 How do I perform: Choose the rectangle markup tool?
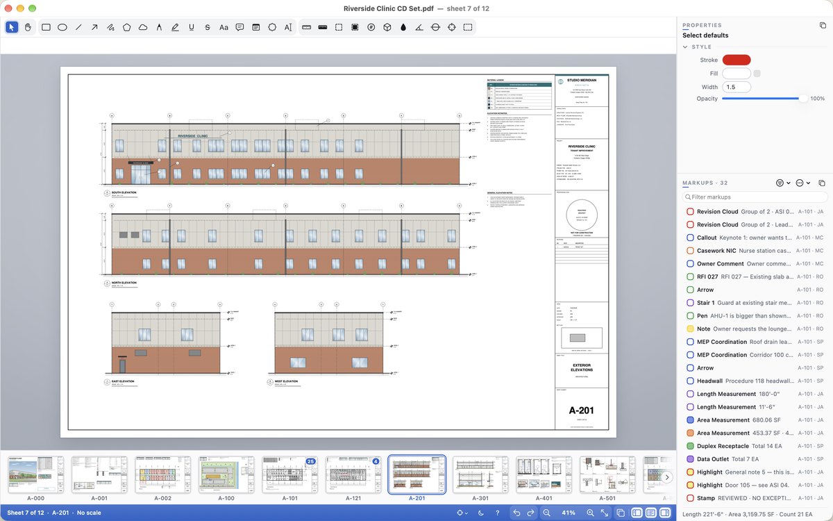pyautogui.click(x=46, y=27)
